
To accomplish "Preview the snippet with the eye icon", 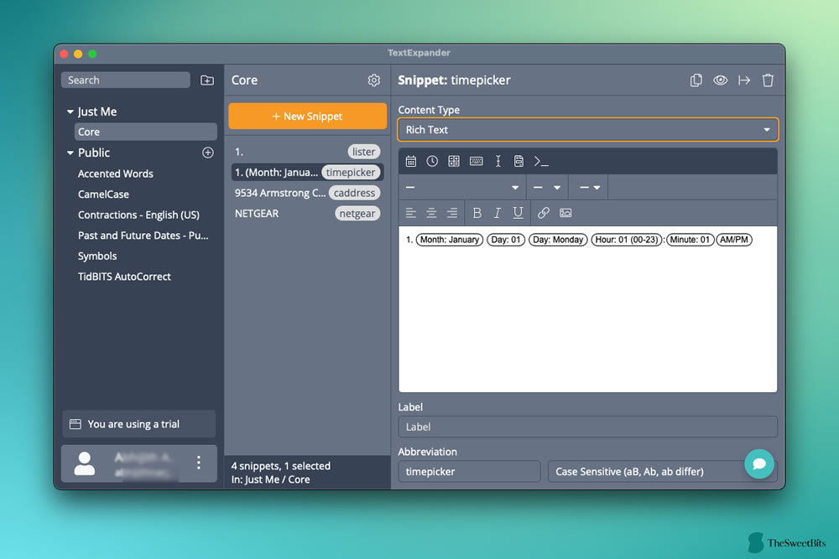I will (x=720, y=80).
